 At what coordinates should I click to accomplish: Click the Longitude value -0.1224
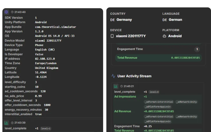pos(41,77)
